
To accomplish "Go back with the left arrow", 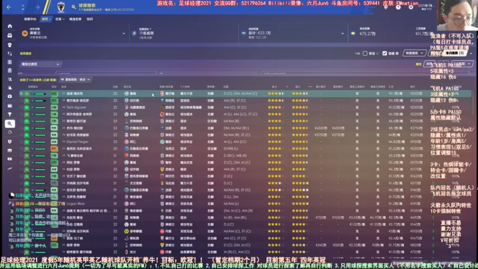I will (9, 7).
